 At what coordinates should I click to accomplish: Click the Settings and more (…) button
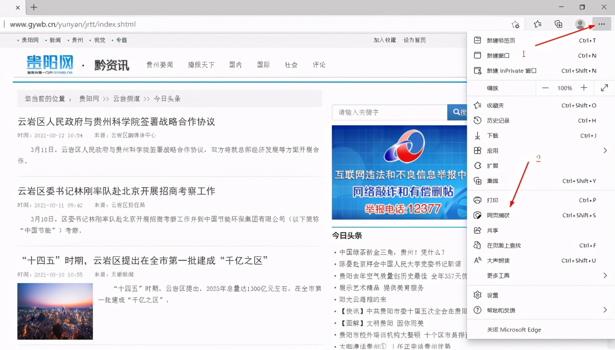601,24
